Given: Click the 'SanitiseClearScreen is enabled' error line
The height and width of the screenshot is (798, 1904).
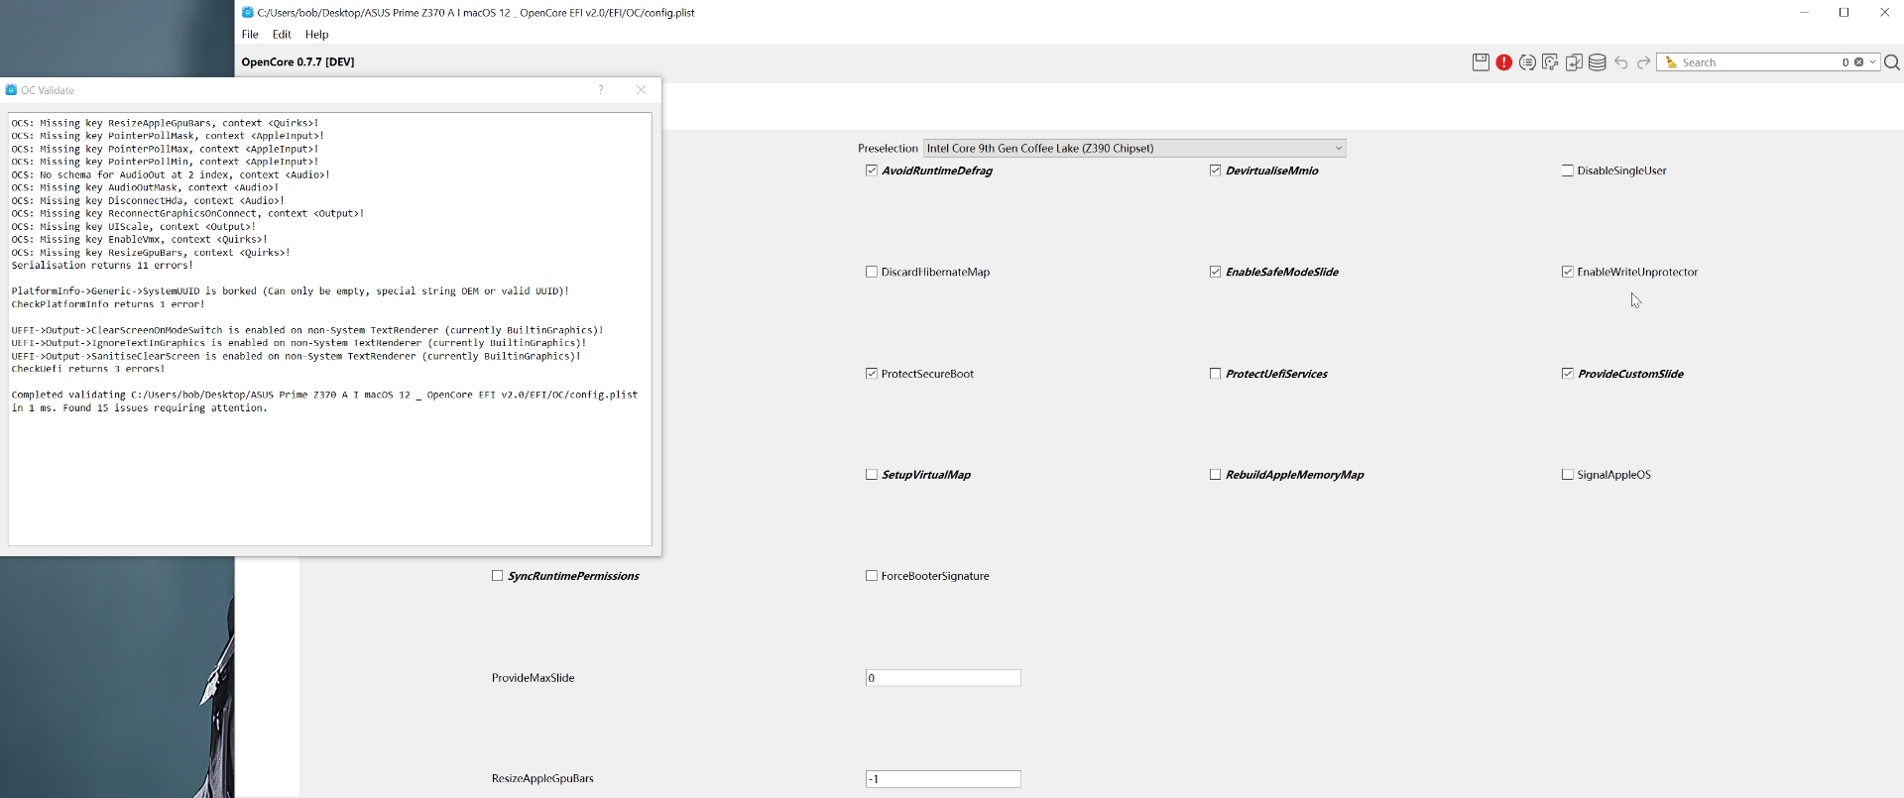Looking at the screenshot, I should (x=297, y=356).
